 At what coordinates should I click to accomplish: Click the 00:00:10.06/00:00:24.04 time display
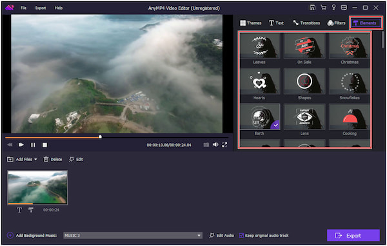[x=169, y=145]
